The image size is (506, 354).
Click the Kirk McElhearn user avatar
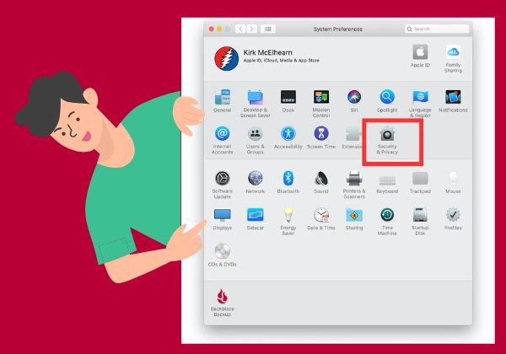227,58
